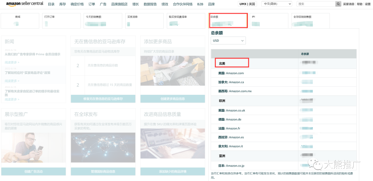373x181 pixels.
Task: Click the 墨西哥: Amazon.com.mx row
Action: pyautogui.click(x=284, y=91)
